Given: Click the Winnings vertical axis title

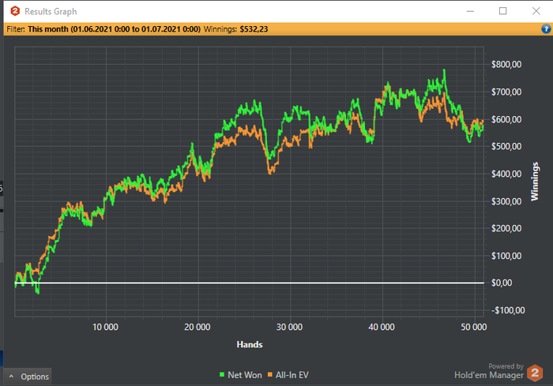Looking at the screenshot, I should (535, 182).
